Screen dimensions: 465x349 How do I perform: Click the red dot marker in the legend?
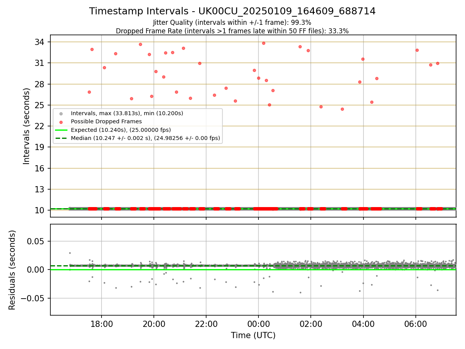click(60, 122)
